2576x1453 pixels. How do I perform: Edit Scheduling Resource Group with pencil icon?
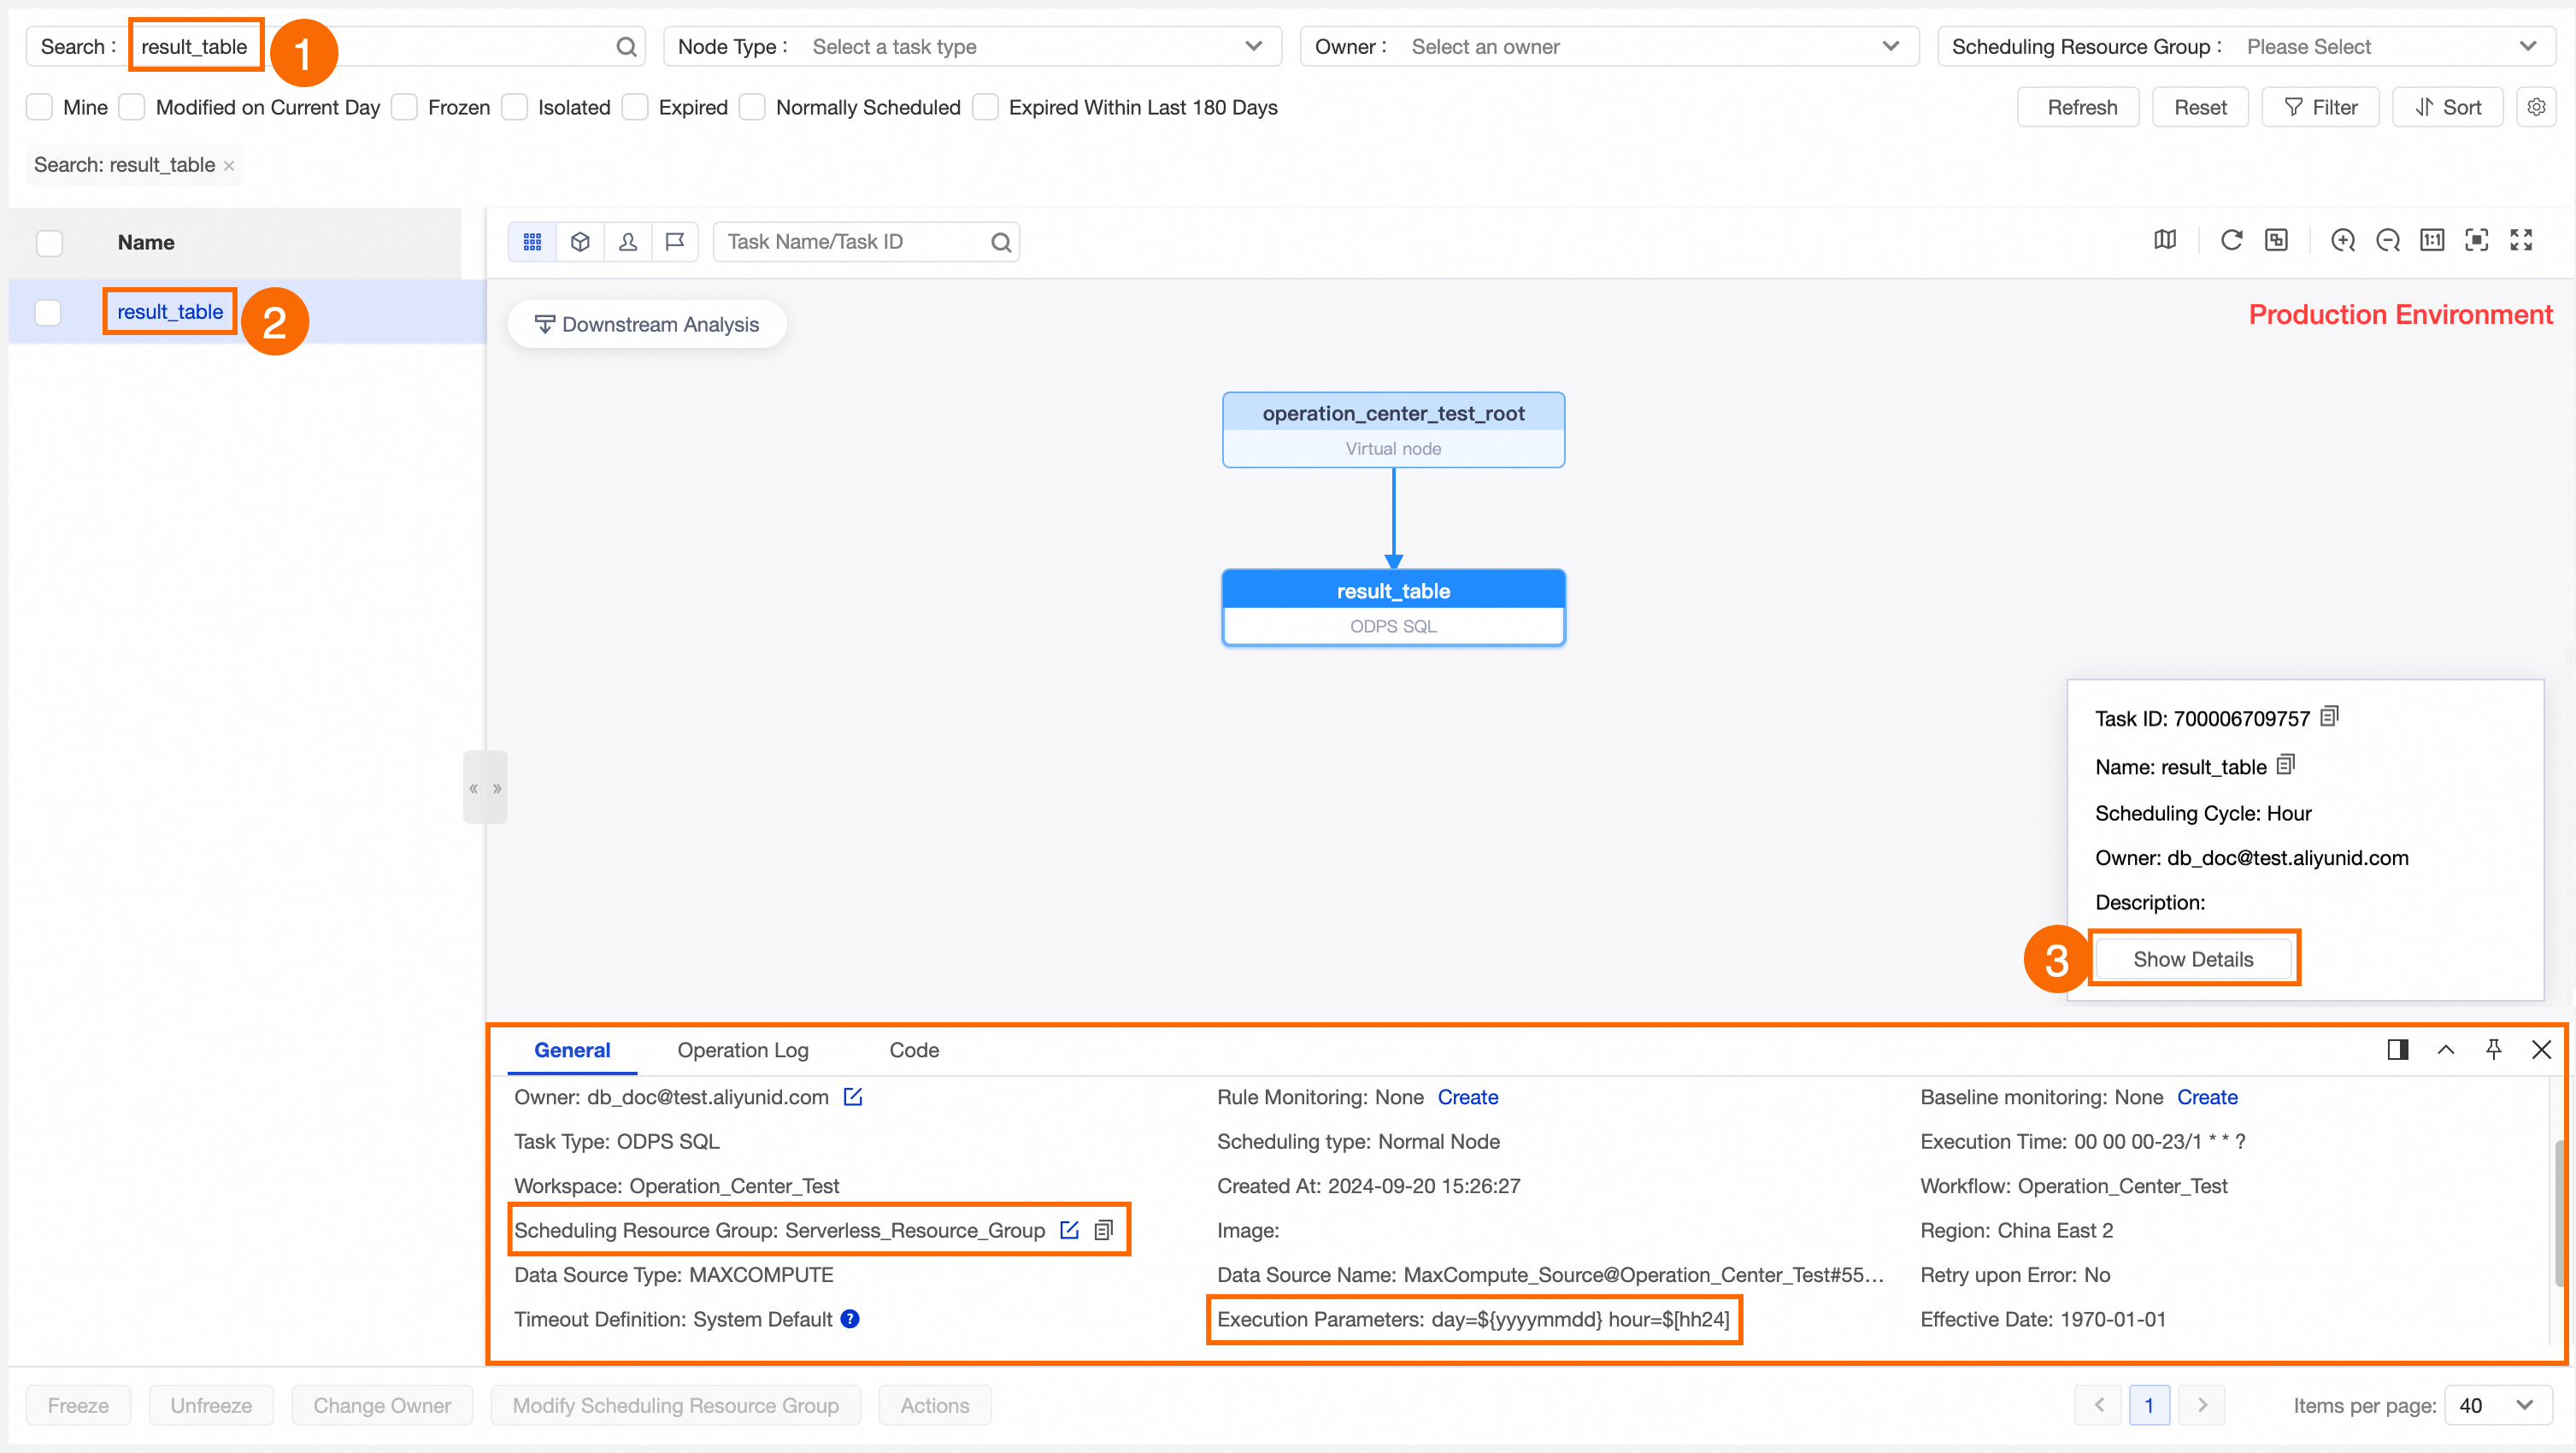(x=1069, y=1230)
